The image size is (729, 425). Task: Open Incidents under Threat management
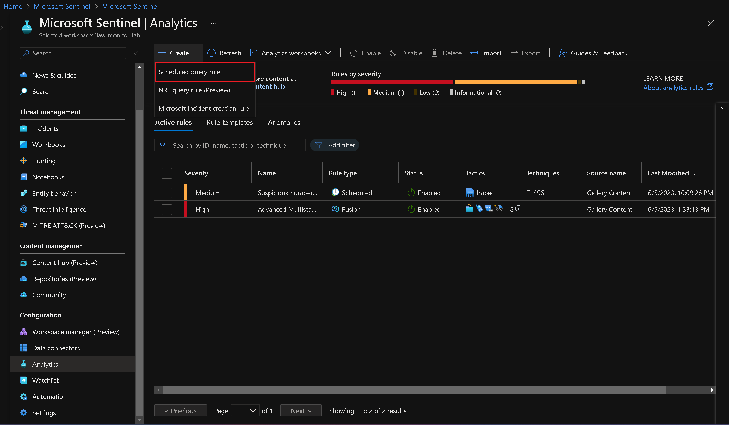pyautogui.click(x=45, y=129)
